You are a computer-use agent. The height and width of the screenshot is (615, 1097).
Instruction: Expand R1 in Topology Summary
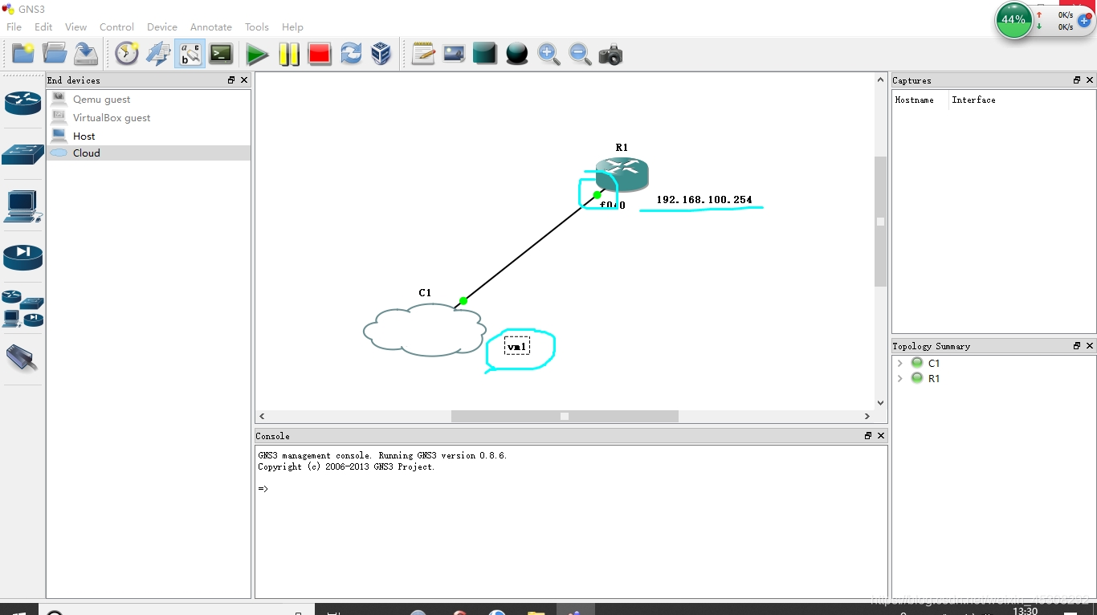[900, 378]
